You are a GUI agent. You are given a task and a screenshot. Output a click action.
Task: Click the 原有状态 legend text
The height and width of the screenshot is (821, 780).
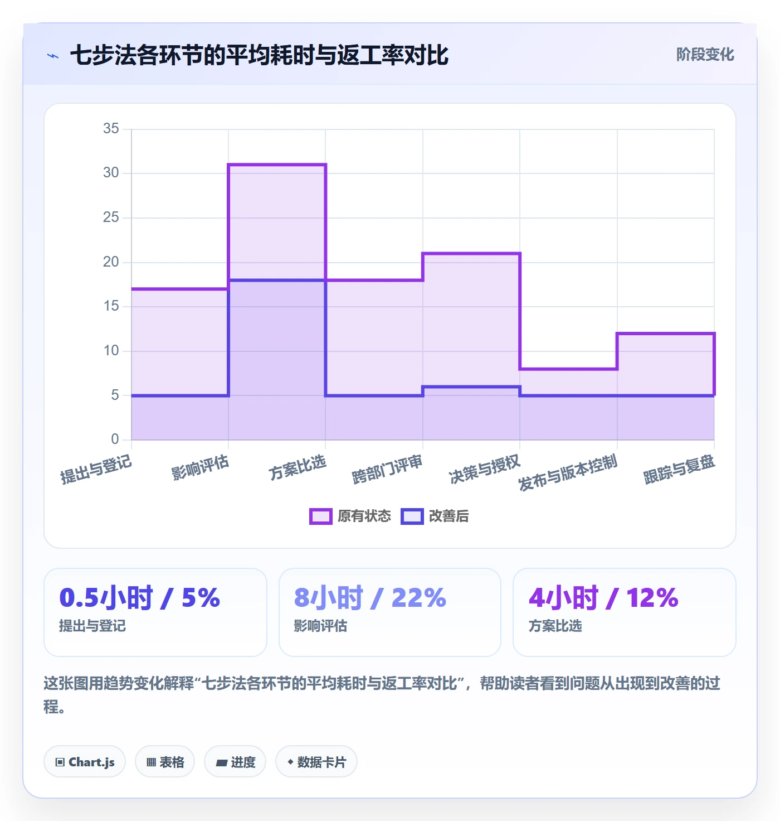[x=364, y=516]
